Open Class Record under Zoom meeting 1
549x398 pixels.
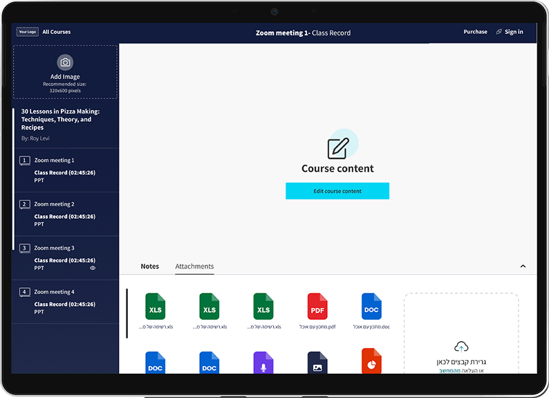[65, 173]
